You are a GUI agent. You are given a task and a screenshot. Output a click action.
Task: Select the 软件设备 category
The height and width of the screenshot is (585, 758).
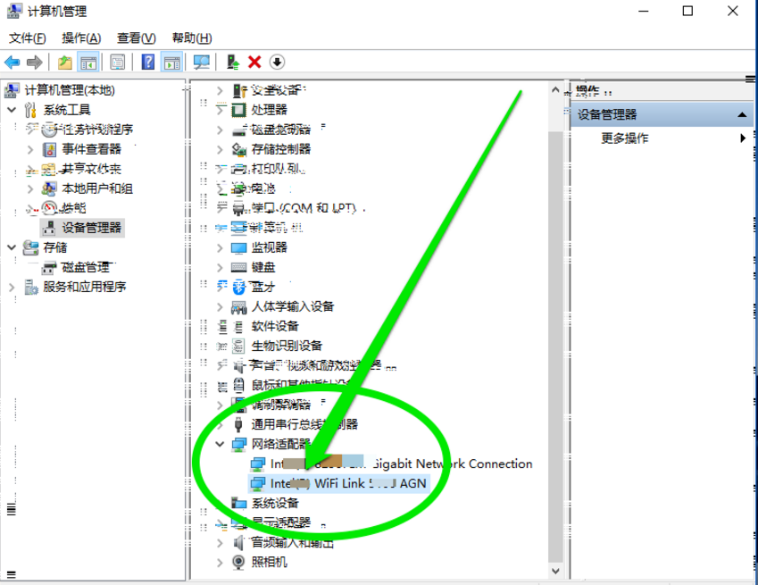275,326
